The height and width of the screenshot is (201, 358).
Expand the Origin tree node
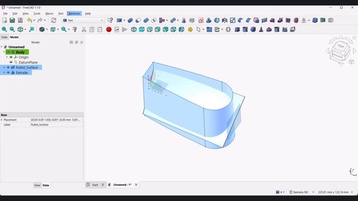coord(7,57)
